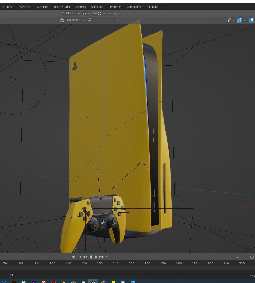The image size is (255, 283).
Task: Switch to the my sculpt workspace
Action: [24, 7]
